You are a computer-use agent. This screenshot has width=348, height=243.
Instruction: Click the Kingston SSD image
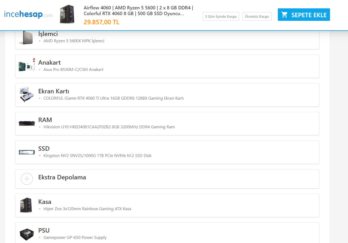click(27, 152)
